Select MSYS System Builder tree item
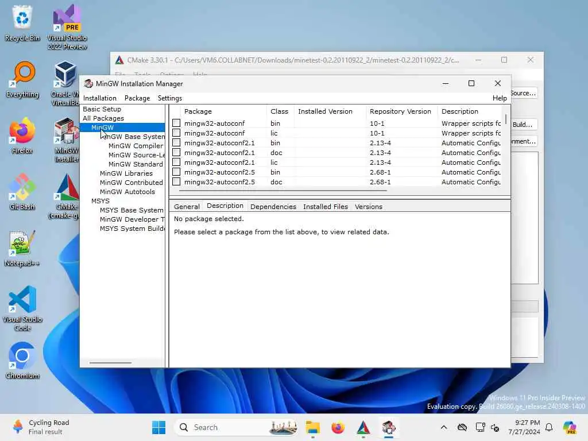 pos(132,229)
